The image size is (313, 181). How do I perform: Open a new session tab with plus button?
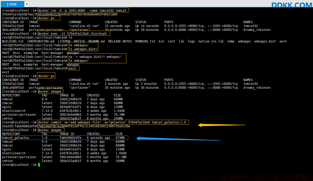pos(27,4)
